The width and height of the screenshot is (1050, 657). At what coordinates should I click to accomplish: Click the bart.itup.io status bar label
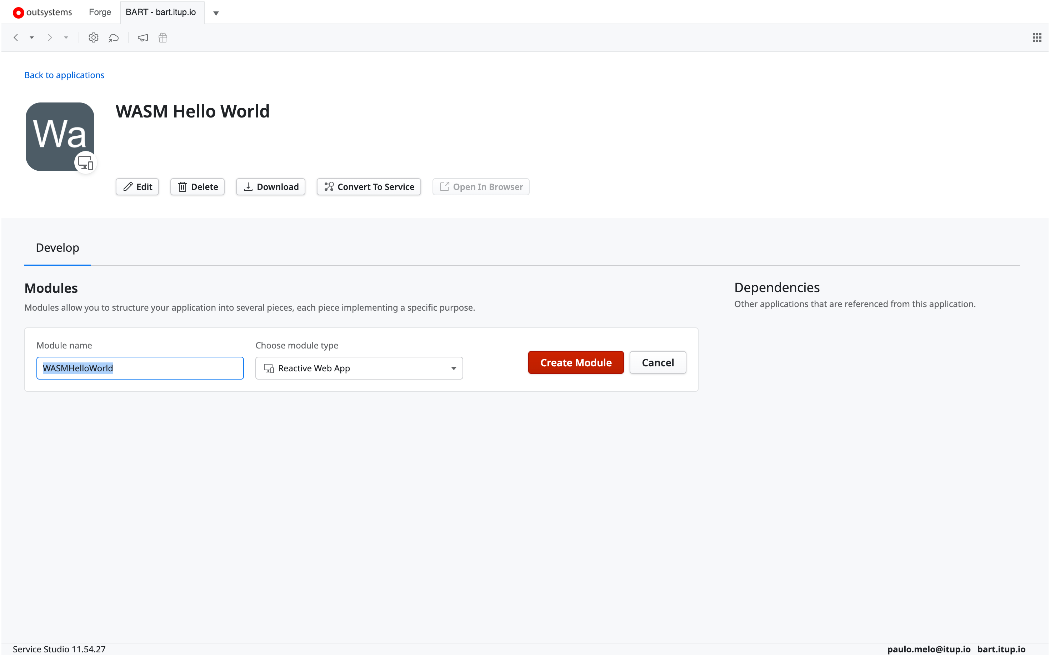1001,649
